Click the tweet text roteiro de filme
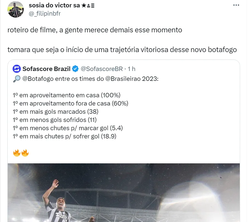 [x=31, y=30]
